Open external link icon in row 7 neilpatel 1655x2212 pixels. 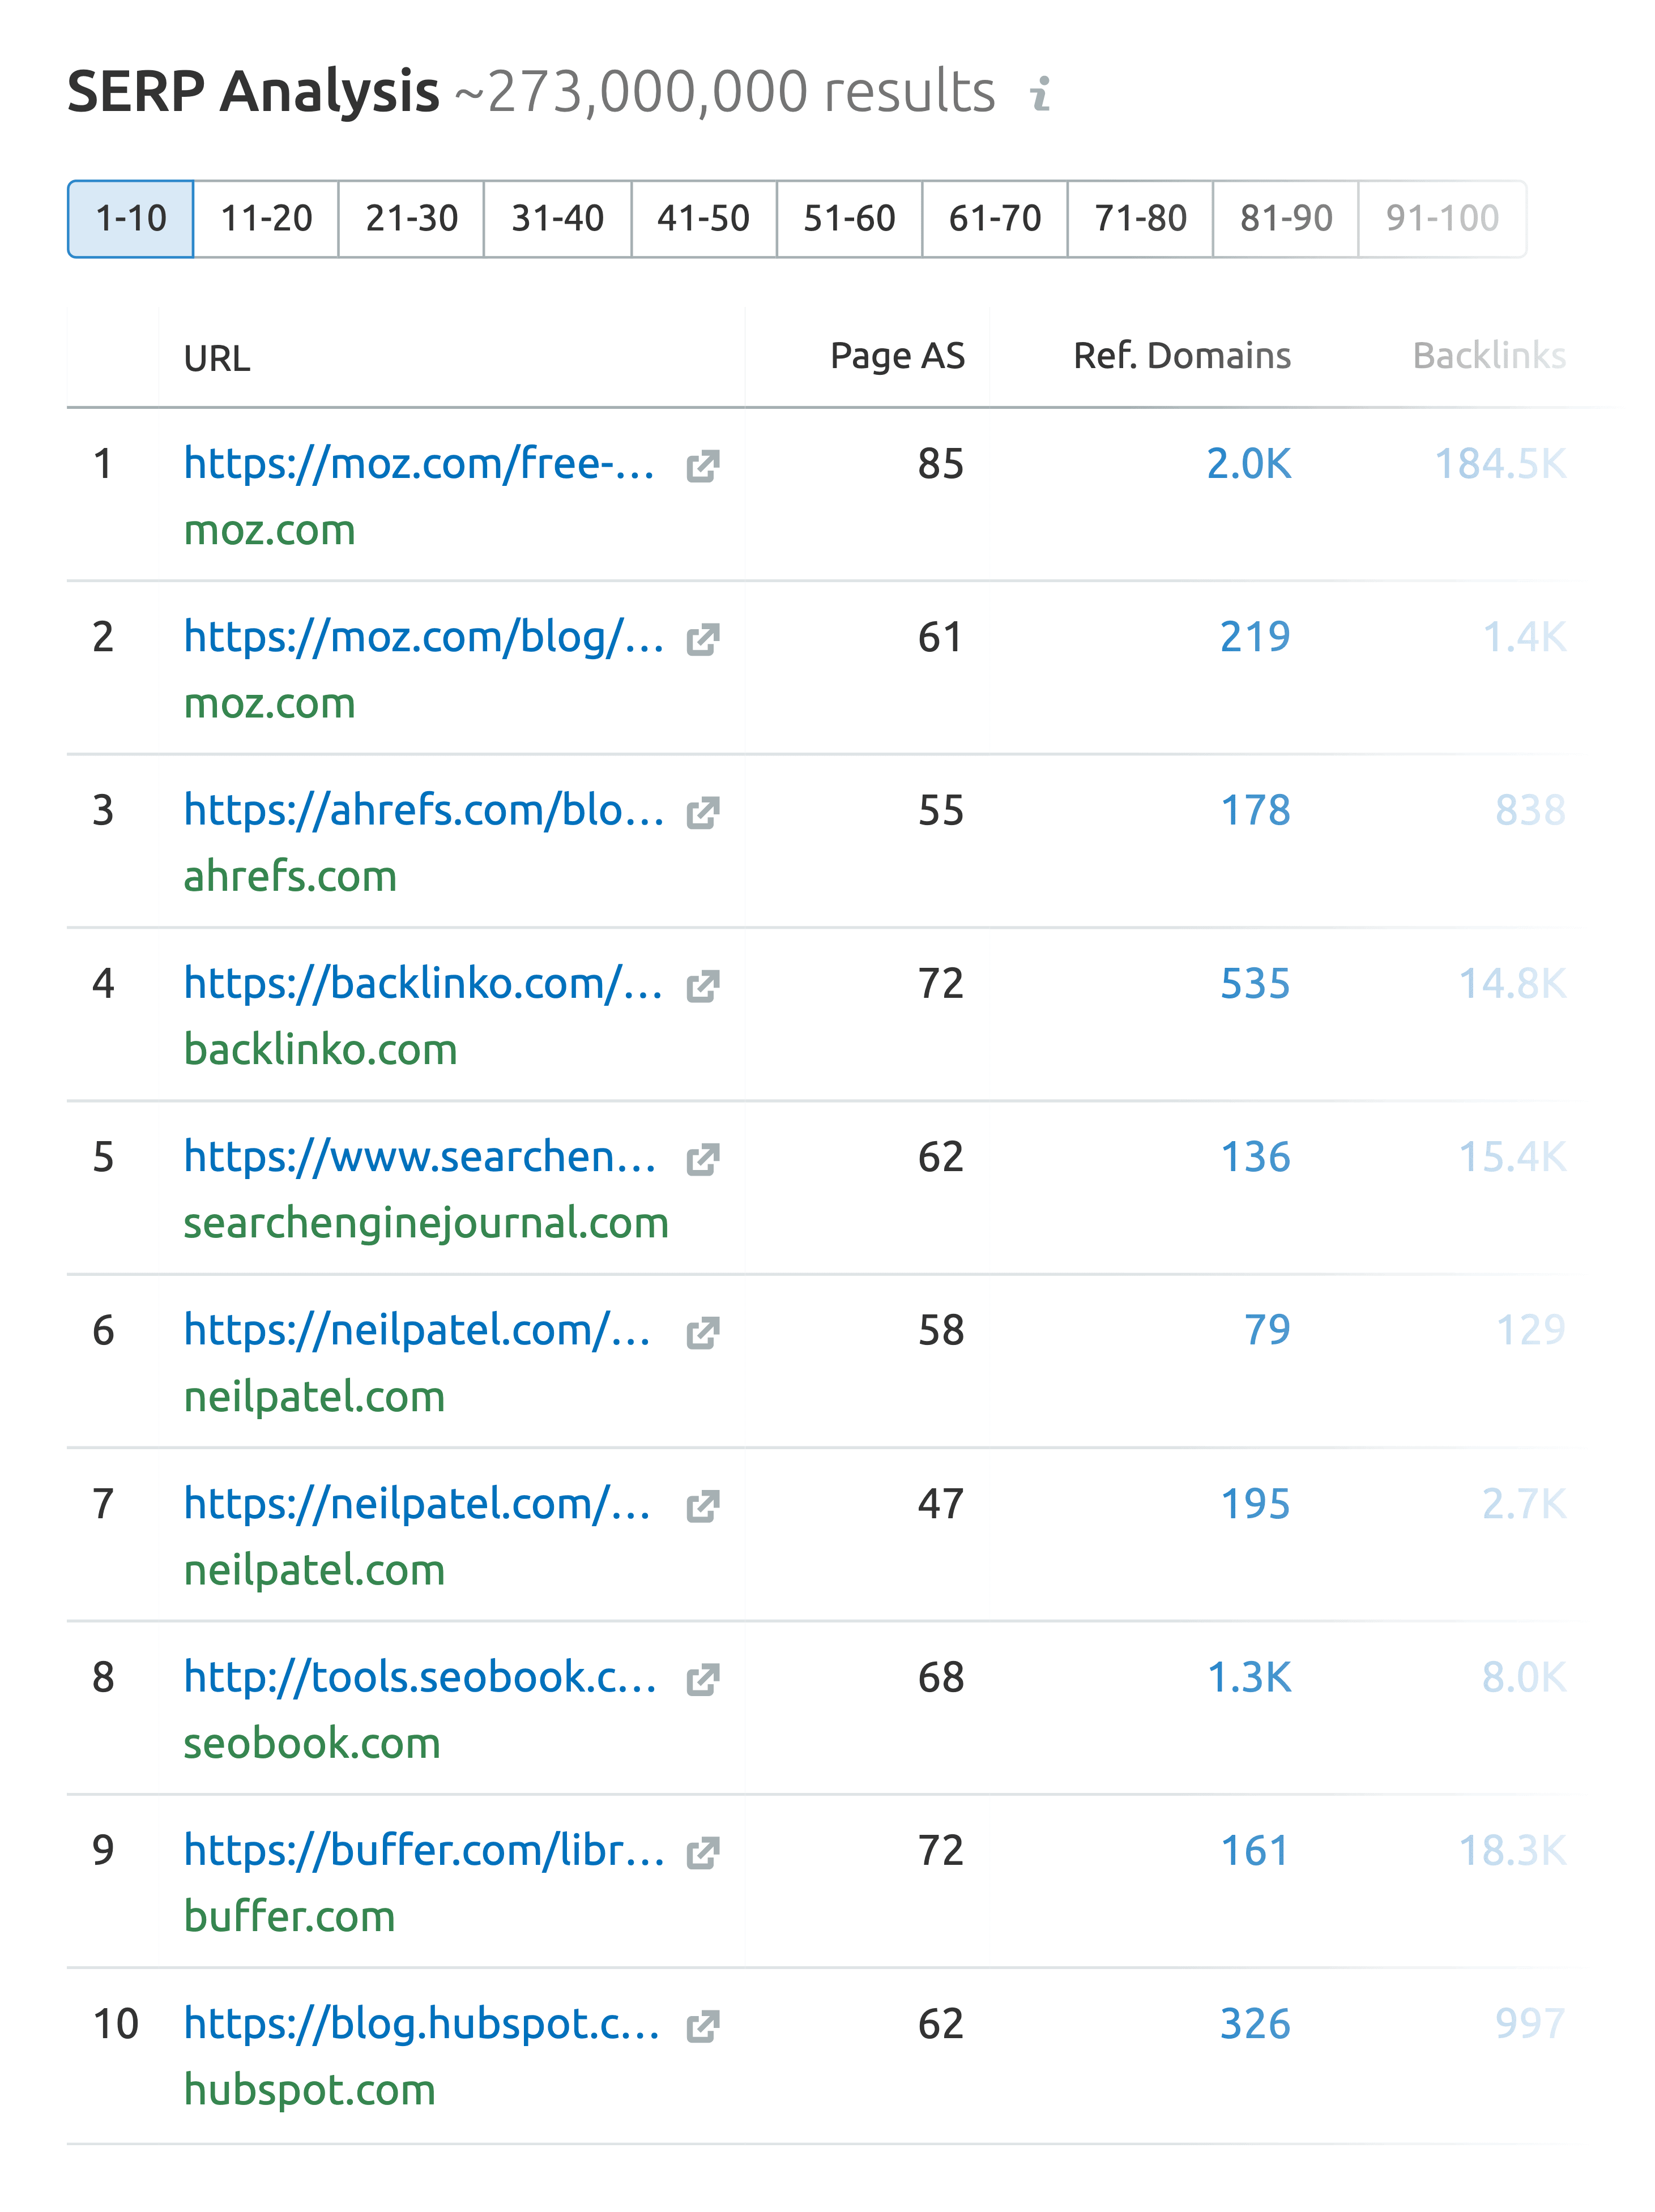tap(703, 1506)
